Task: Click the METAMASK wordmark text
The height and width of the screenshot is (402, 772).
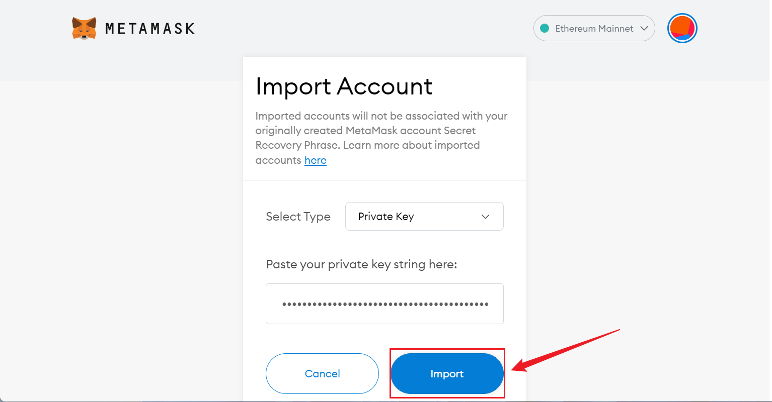Action: (x=150, y=29)
